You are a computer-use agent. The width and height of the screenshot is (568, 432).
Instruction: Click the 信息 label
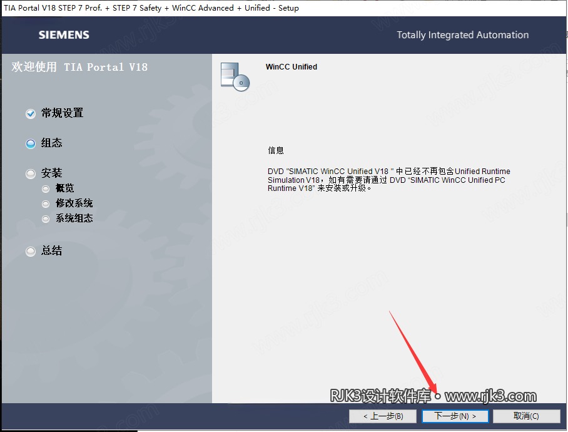[x=276, y=150]
